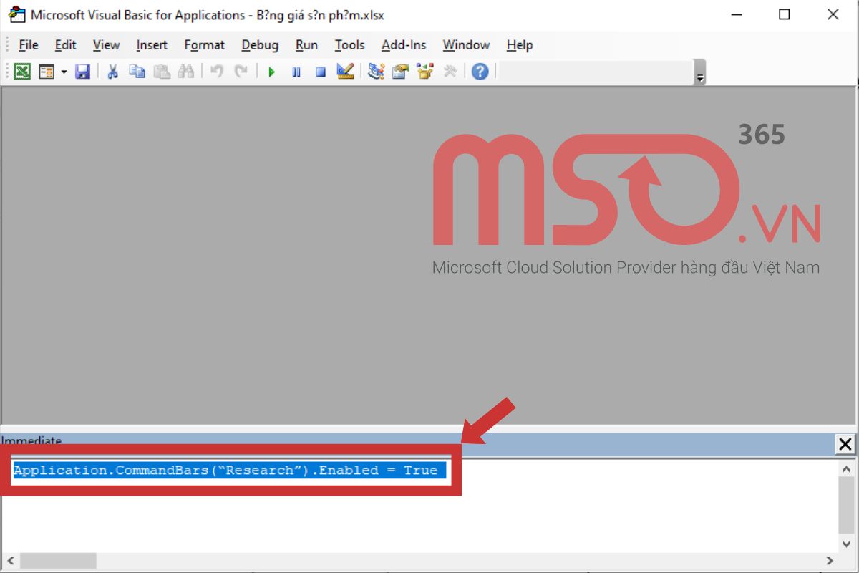Viewport: 859px width, 573px height.
Task: Click the Undo arrow icon
Action: (216, 72)
